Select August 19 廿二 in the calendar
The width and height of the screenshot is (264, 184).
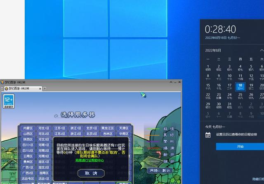click(x=251, y=86)
